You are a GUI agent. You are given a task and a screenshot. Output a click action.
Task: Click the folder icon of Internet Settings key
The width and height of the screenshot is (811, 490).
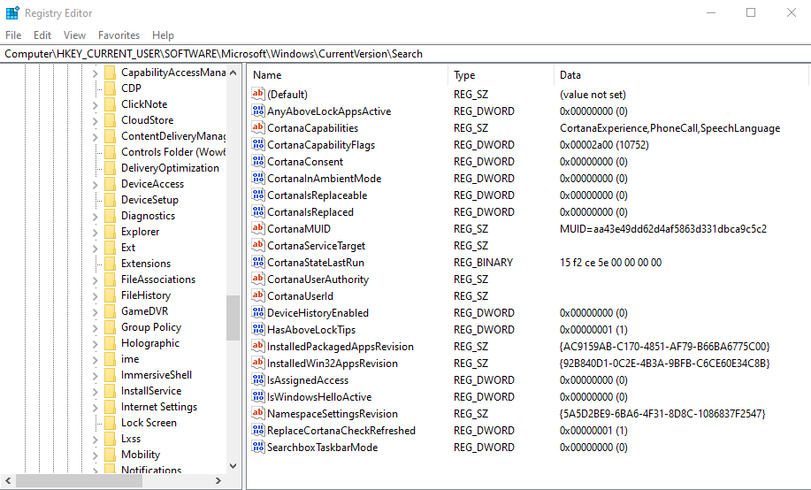click(x=110, y=407)
